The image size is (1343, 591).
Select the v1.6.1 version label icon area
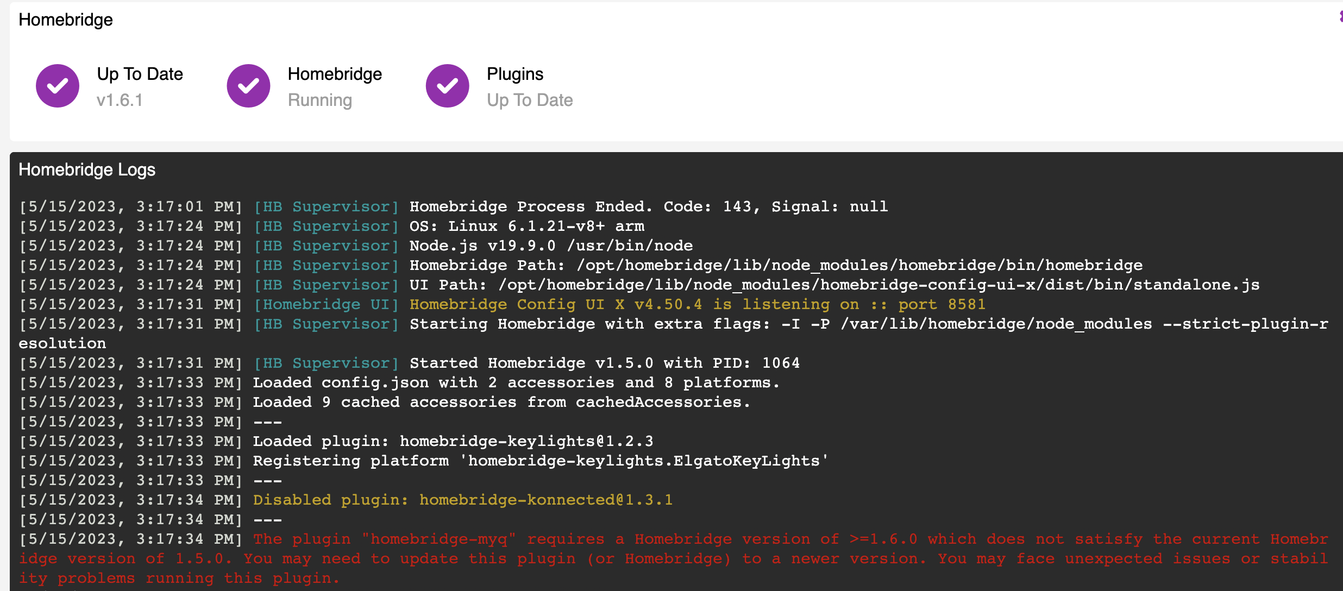coord(120,100)
